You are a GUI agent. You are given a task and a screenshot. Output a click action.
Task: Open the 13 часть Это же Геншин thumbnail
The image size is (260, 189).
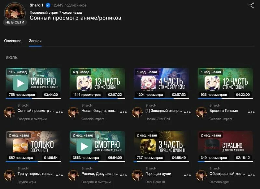click(97, 83)
